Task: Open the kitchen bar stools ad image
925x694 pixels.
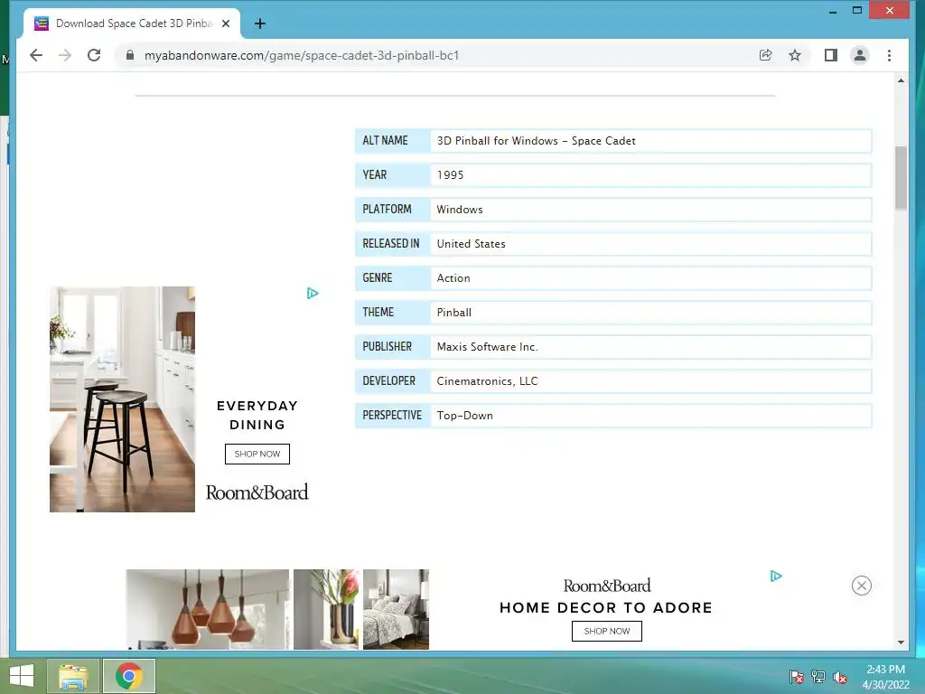Action: tap(122, 399)
